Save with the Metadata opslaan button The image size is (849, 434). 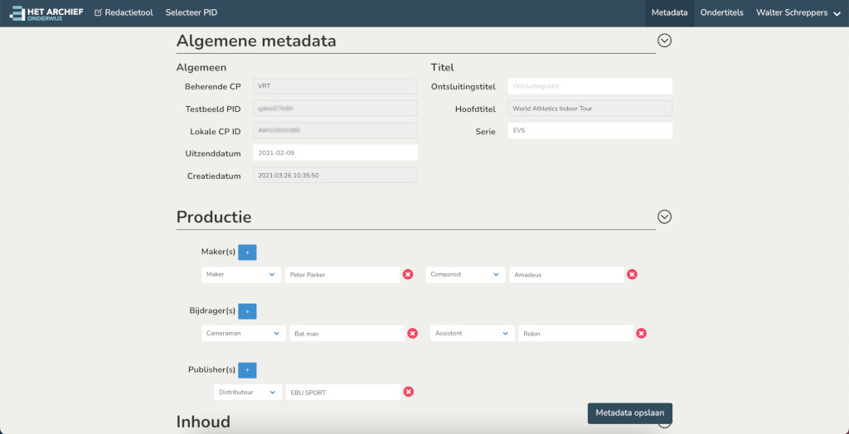[630, 413]
